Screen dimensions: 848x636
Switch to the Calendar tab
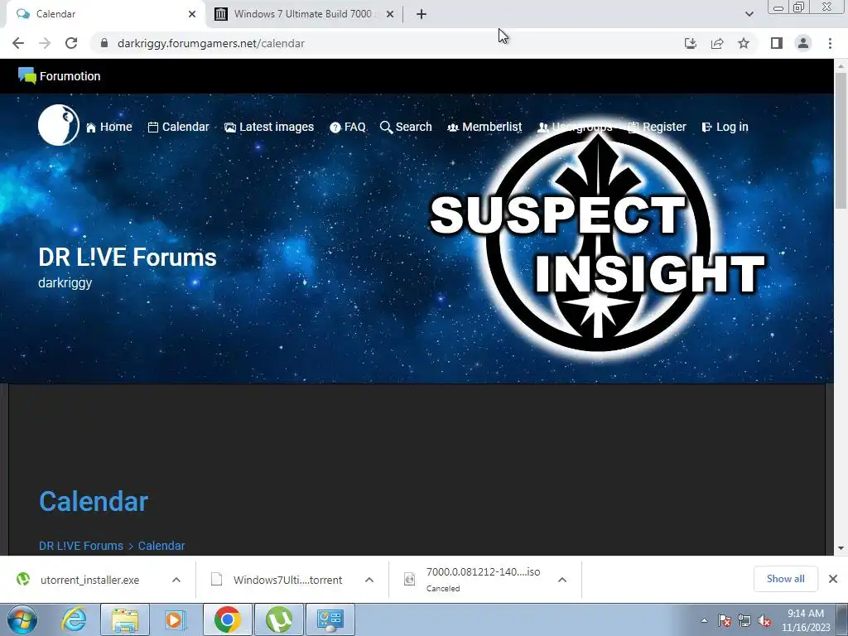[x=103, y=14]
